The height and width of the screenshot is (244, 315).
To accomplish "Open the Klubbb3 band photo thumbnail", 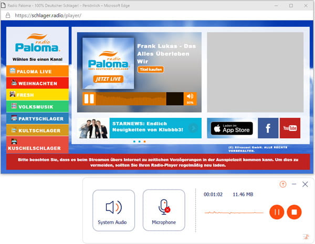I will pyautogui.click(x=93, y=128).
